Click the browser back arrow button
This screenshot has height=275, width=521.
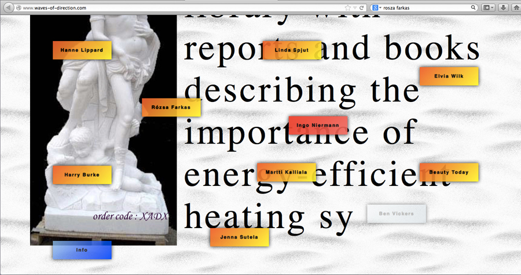pos(7,8)
